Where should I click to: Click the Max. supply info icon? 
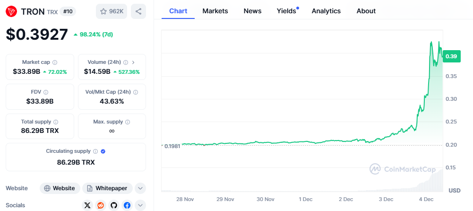pos(128,122)
